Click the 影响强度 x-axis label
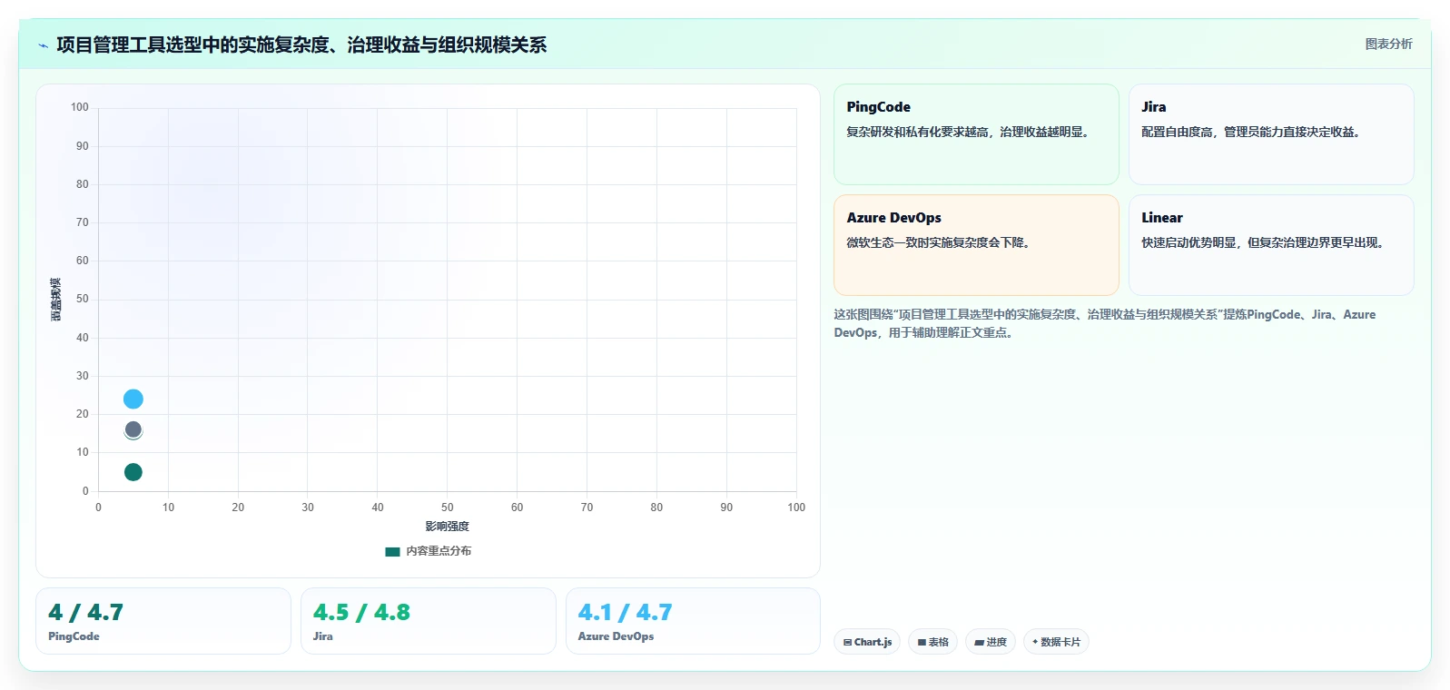1450x690 pixels. 448,527
